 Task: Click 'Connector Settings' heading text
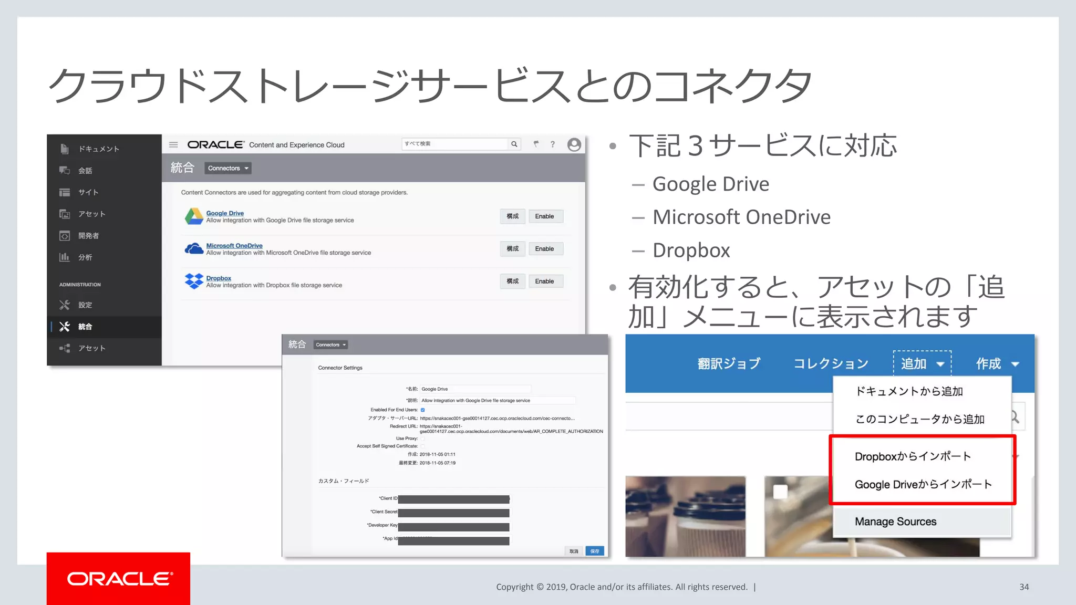coord(340,368)
